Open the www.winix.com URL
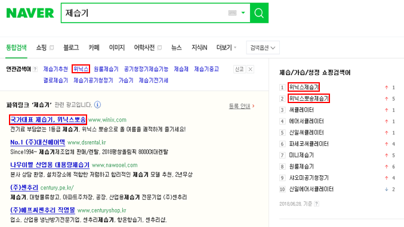This screenshot has width=404, height=227. (x=107, y=120)
